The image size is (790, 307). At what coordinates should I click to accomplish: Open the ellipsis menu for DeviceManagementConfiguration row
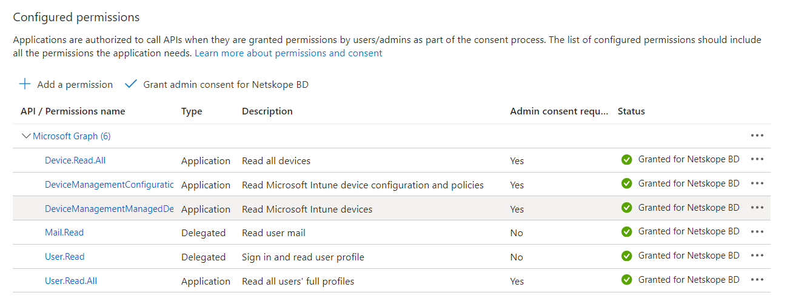[757, 183]
